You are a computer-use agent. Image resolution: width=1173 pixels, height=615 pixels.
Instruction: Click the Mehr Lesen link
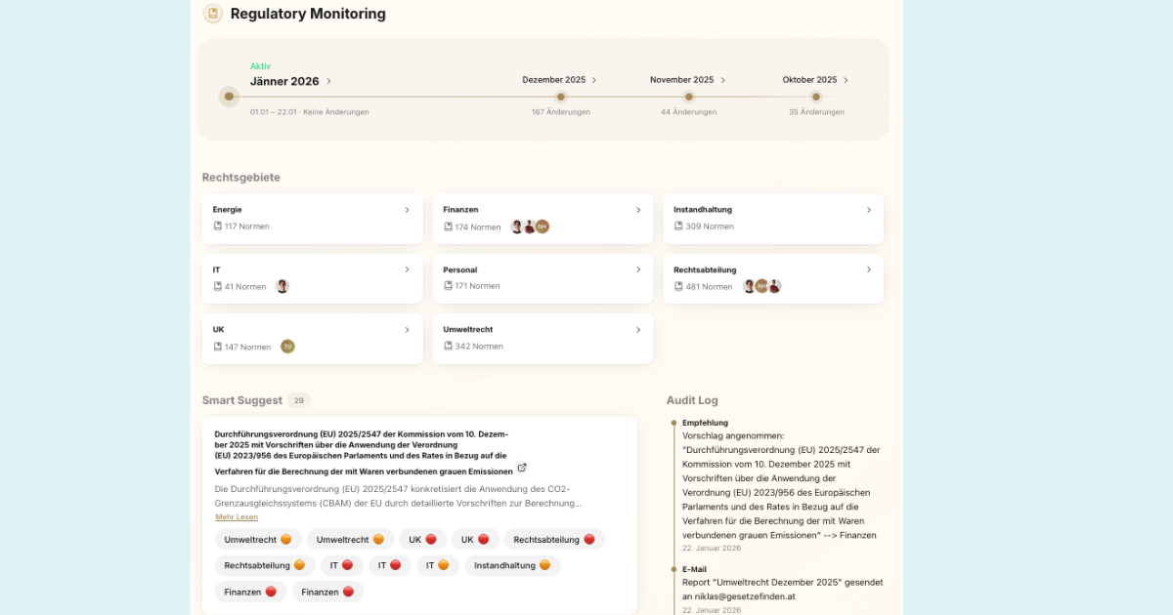point(237,516)
